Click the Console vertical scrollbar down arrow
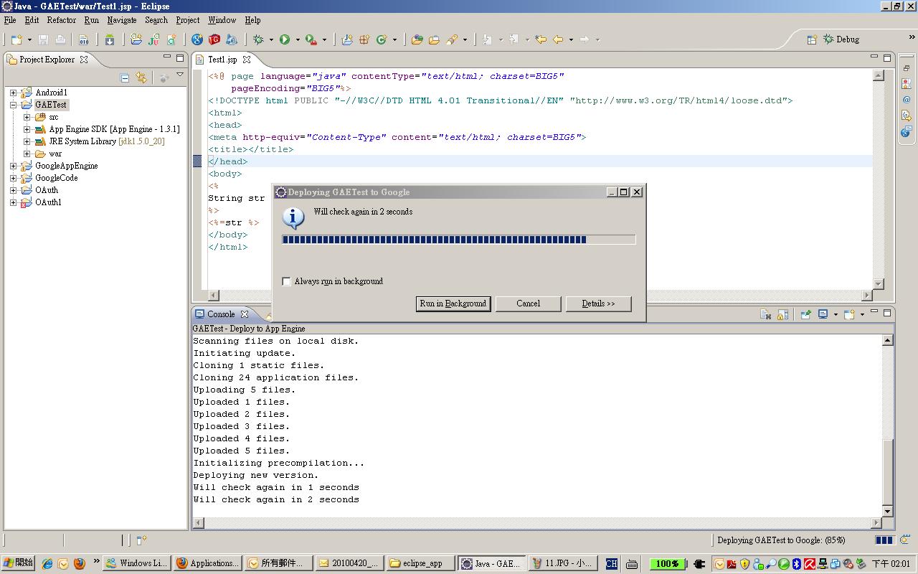This screenshot has width=918, height=574. [x=888, y=512]
